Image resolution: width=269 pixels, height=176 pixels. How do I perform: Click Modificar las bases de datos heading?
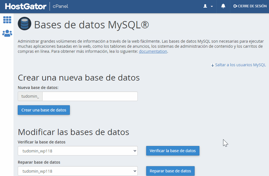coord(74,132)
